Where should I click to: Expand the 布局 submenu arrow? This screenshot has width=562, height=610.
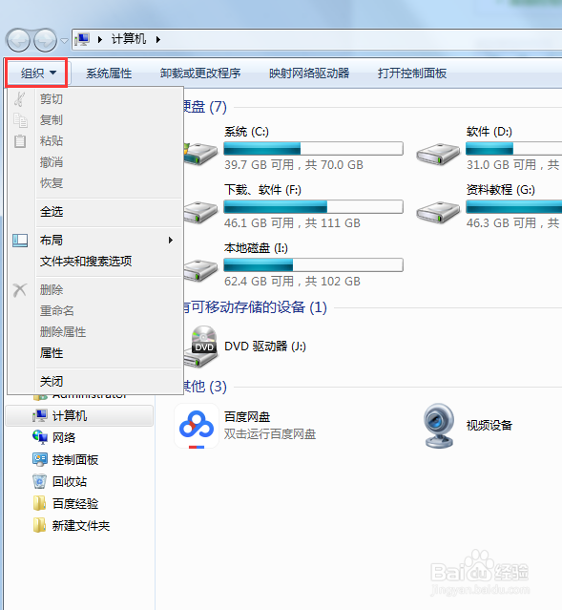(x=171, y=241)
